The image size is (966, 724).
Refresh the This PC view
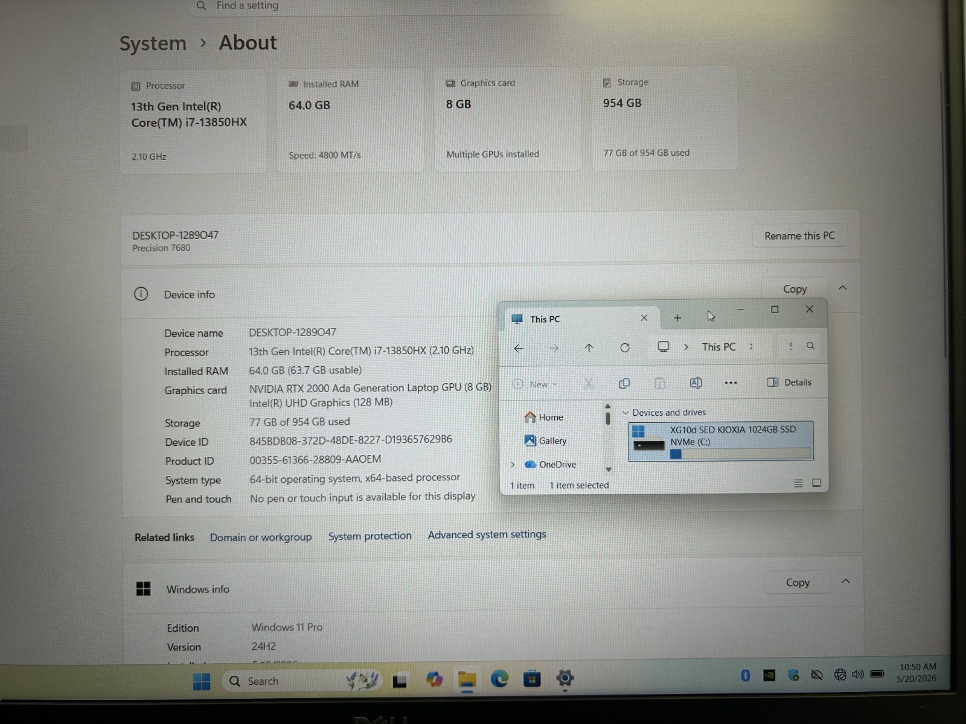(x=625, y=348)
